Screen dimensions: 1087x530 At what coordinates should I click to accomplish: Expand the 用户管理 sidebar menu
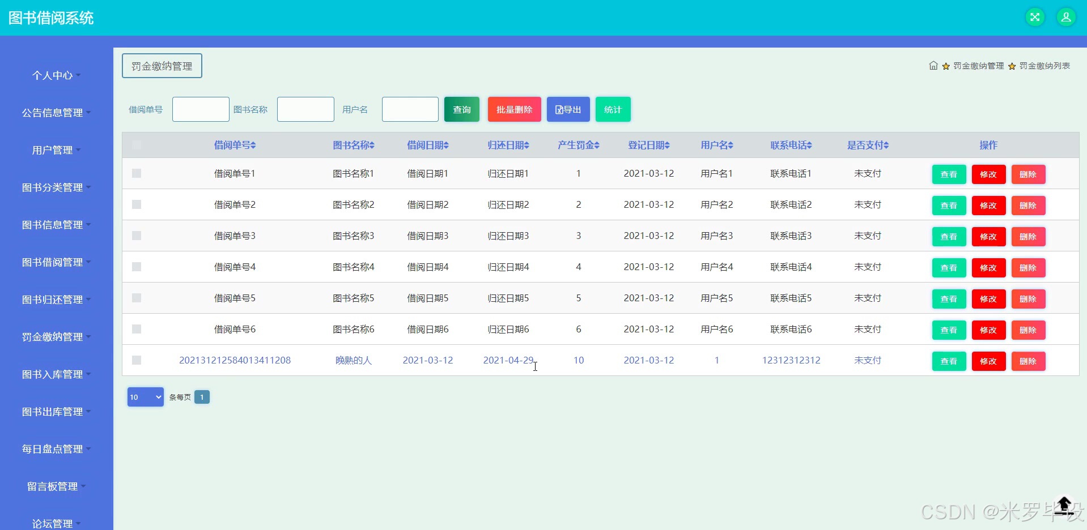point(56,150)
